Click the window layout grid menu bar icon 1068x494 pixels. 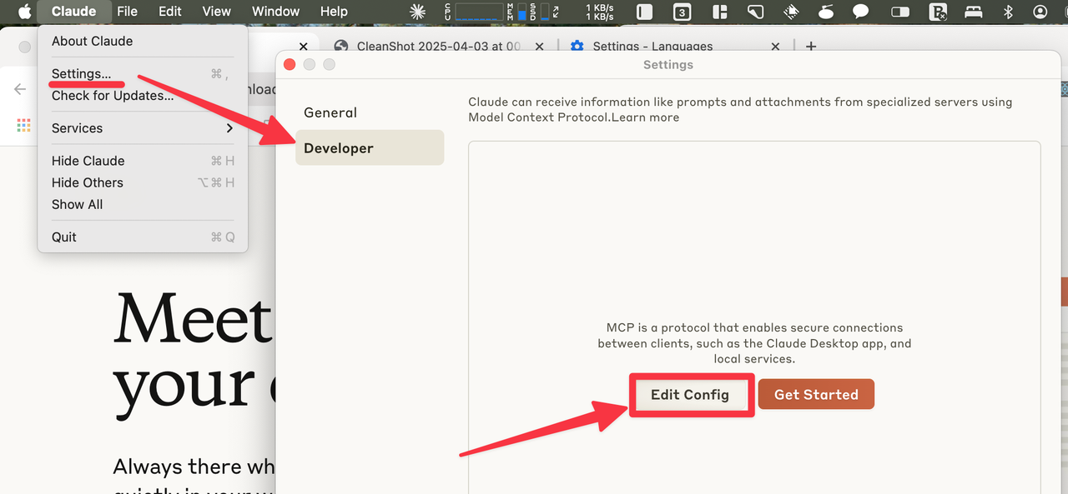[x=719, y=12]
